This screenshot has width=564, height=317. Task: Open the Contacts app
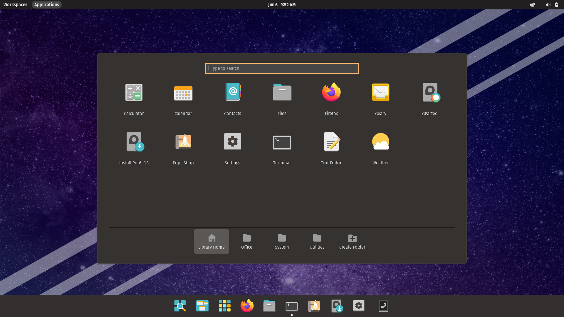click(233, 99)
